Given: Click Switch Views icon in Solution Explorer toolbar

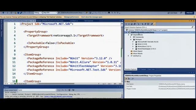Looking at the screenshot, I should pyautogui.click(x=134, y=24).
